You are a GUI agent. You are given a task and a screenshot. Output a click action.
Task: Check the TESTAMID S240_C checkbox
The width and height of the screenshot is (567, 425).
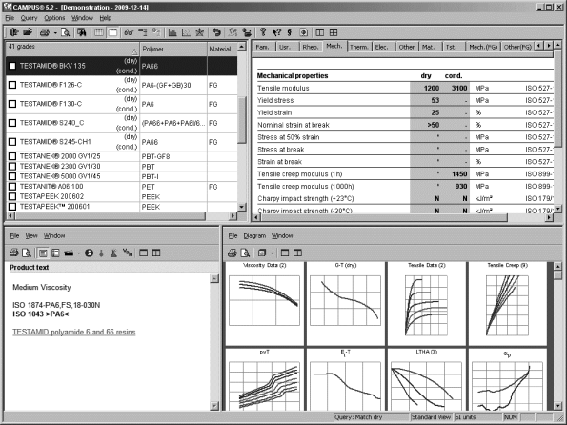(12, 123)
